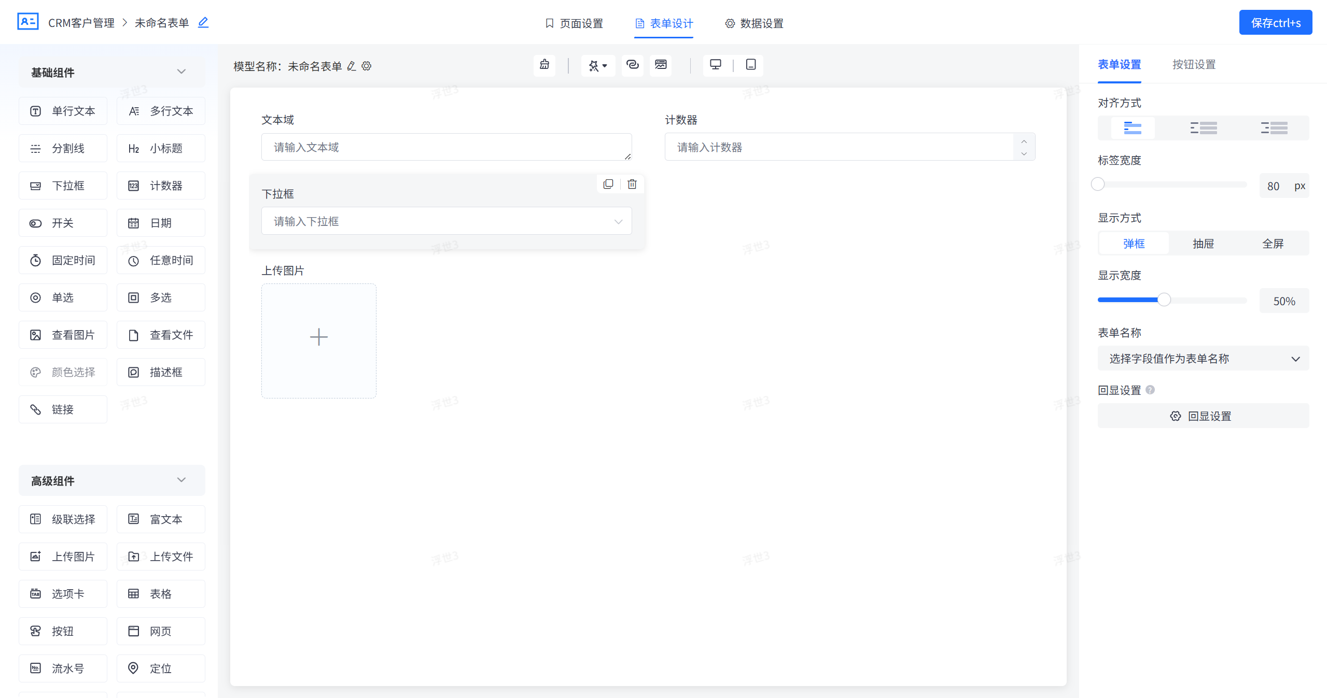Add a 开关 component

63,223
